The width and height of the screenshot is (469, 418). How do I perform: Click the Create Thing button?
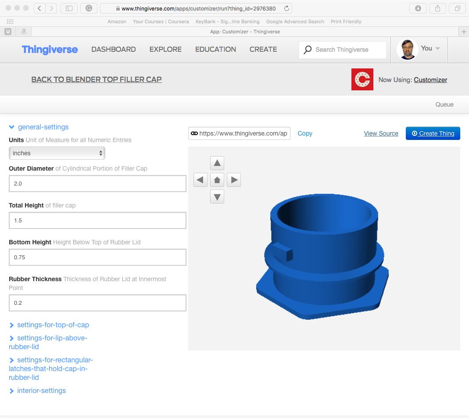(x=433, y=133)
